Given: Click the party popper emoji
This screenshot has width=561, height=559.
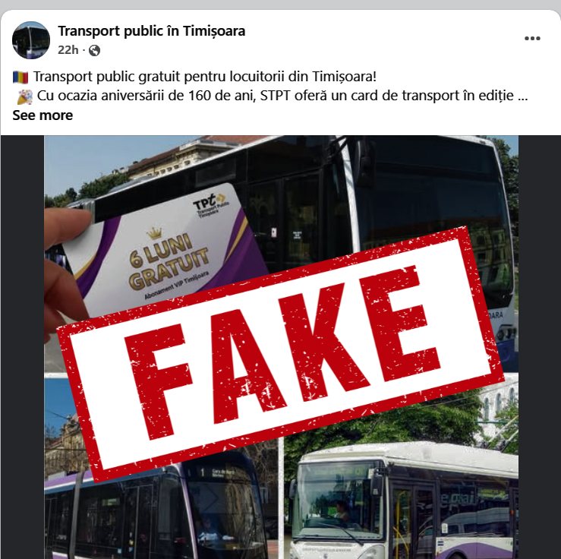Looking at the screenshot, I should (25, 96).
